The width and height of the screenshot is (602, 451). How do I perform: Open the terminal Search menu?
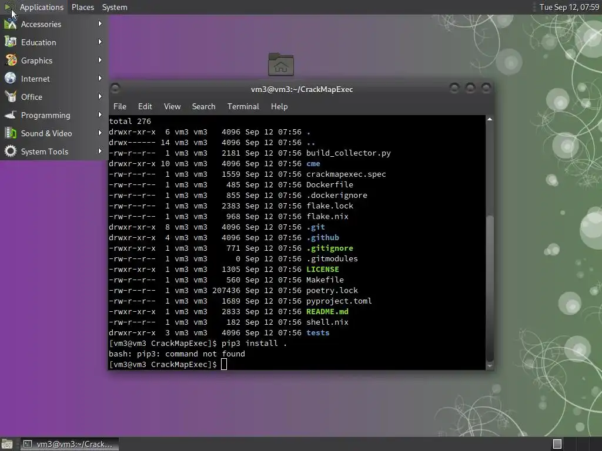pos(203,107)
